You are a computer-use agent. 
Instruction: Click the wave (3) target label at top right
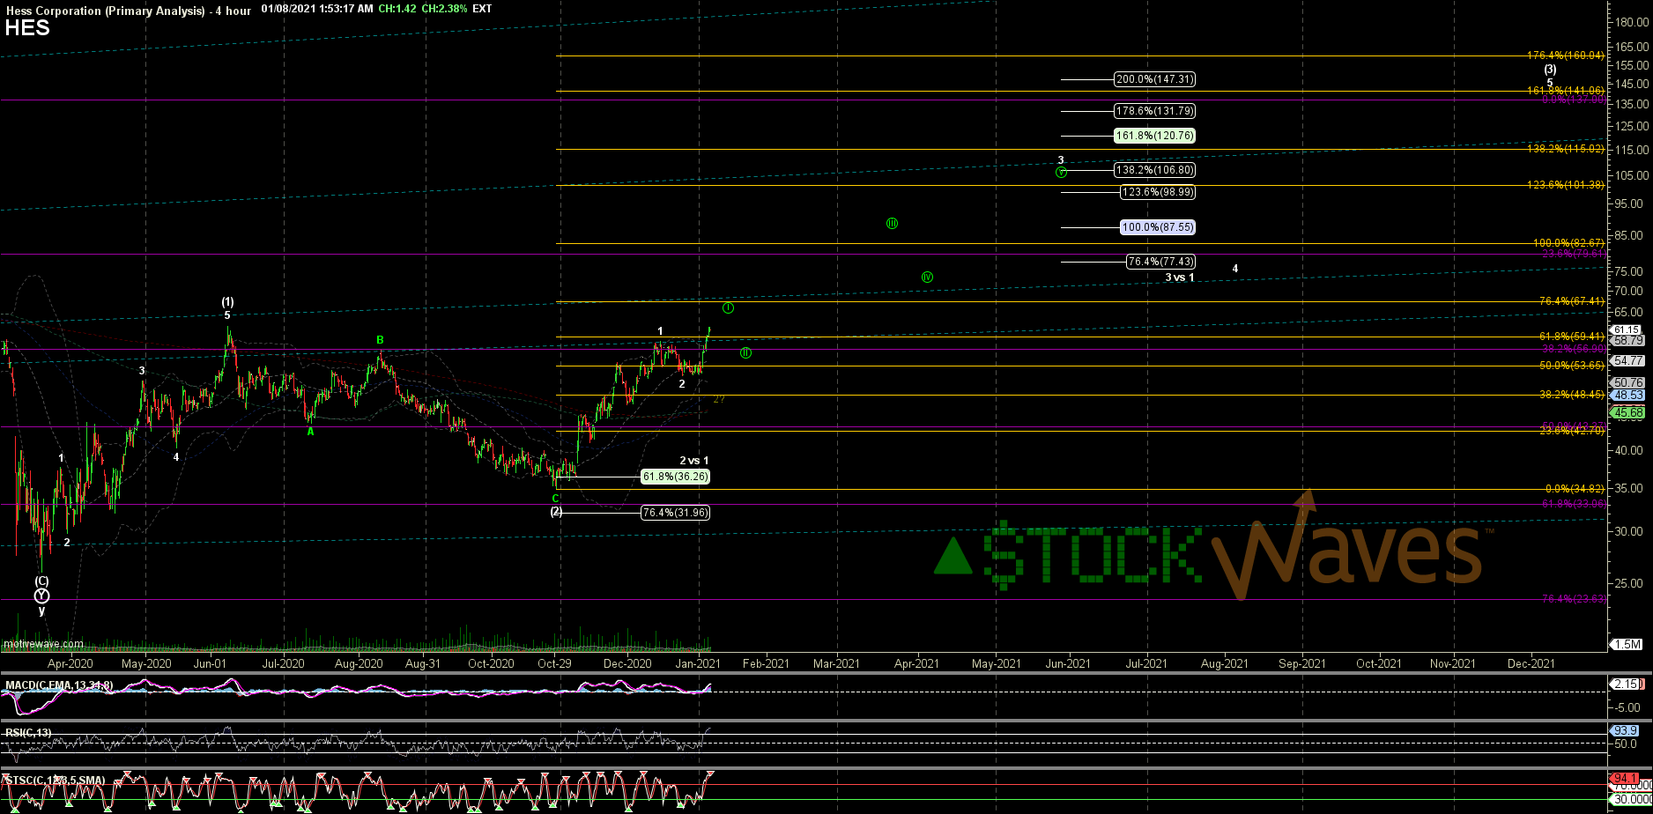pos(1550,70)
